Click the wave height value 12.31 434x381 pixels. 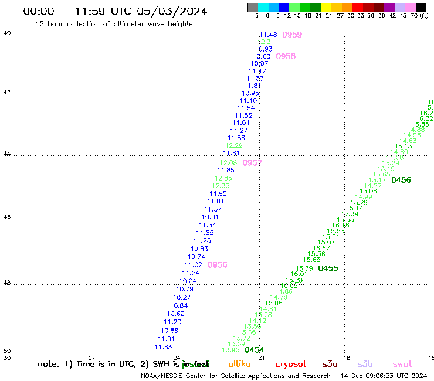[266, 42]
